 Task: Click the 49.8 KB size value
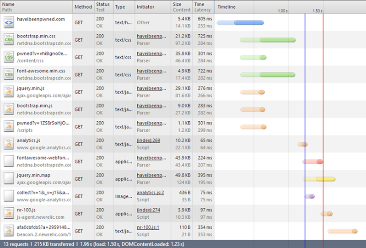coord(183,175)
